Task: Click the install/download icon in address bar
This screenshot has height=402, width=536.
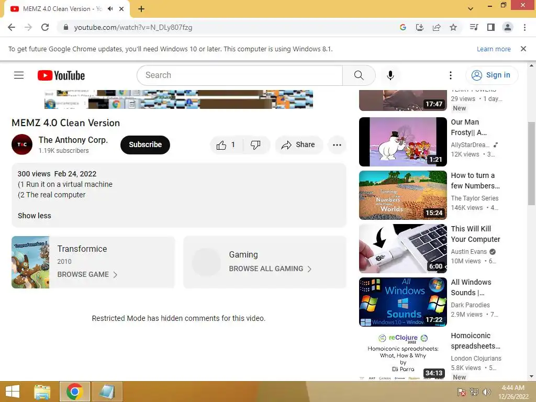Action: coord(420,27)
